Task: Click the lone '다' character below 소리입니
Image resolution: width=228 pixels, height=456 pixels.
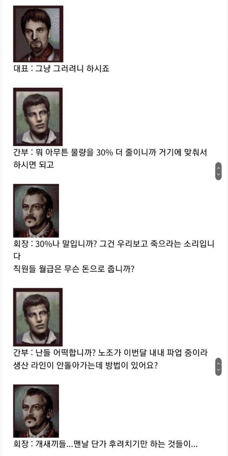Action: [17, 256]
